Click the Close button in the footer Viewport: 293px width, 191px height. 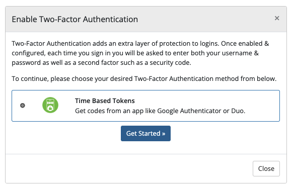coord(266,168)
